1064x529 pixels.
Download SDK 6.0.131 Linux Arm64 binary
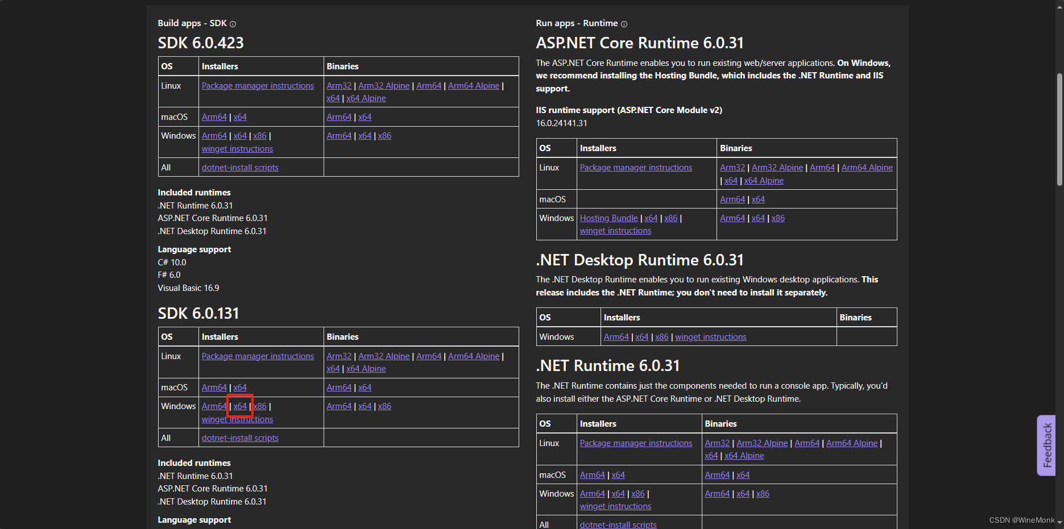[429, 356]
